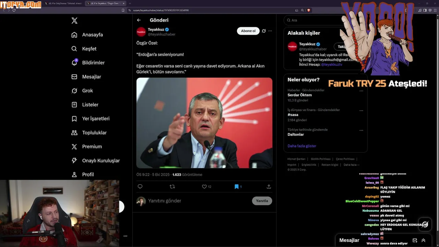Open Hizmet Şartları footer link
The image size is (439, 247).
pos(296,159)
